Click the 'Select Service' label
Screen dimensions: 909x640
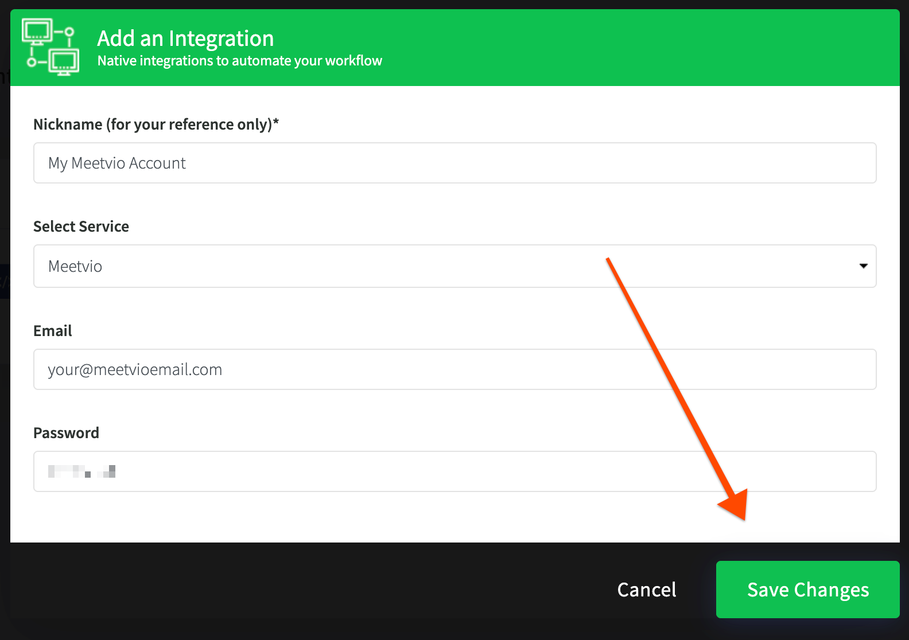click(81, 227)
